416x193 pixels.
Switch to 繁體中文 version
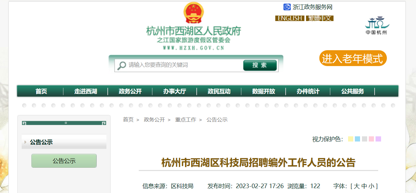(x=320, y=18)
